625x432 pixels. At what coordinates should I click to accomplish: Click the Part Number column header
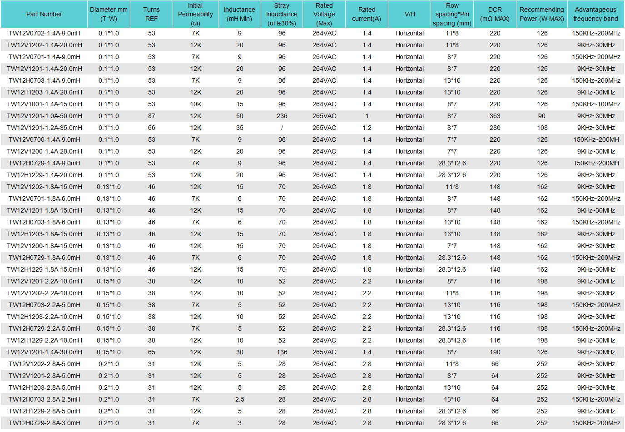pyautogui.click(x=44, y=14)
